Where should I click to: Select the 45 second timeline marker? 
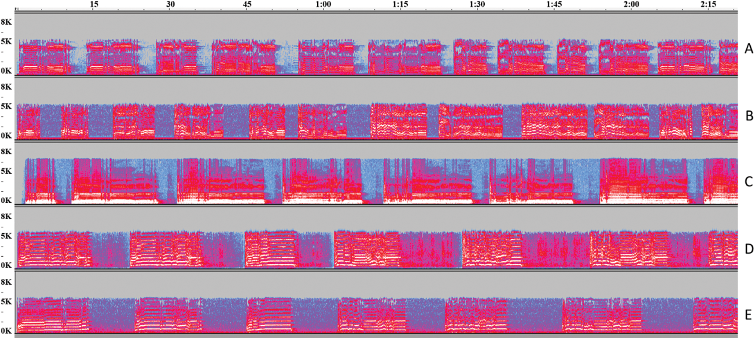[x=247, y=4]
